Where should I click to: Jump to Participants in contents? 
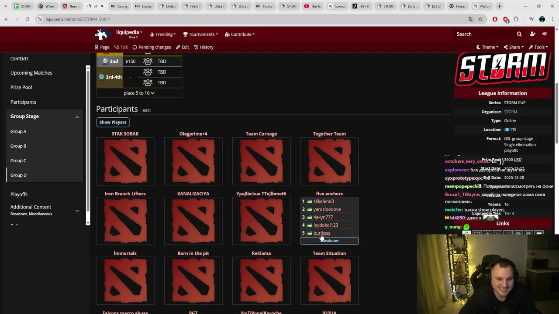23,102
